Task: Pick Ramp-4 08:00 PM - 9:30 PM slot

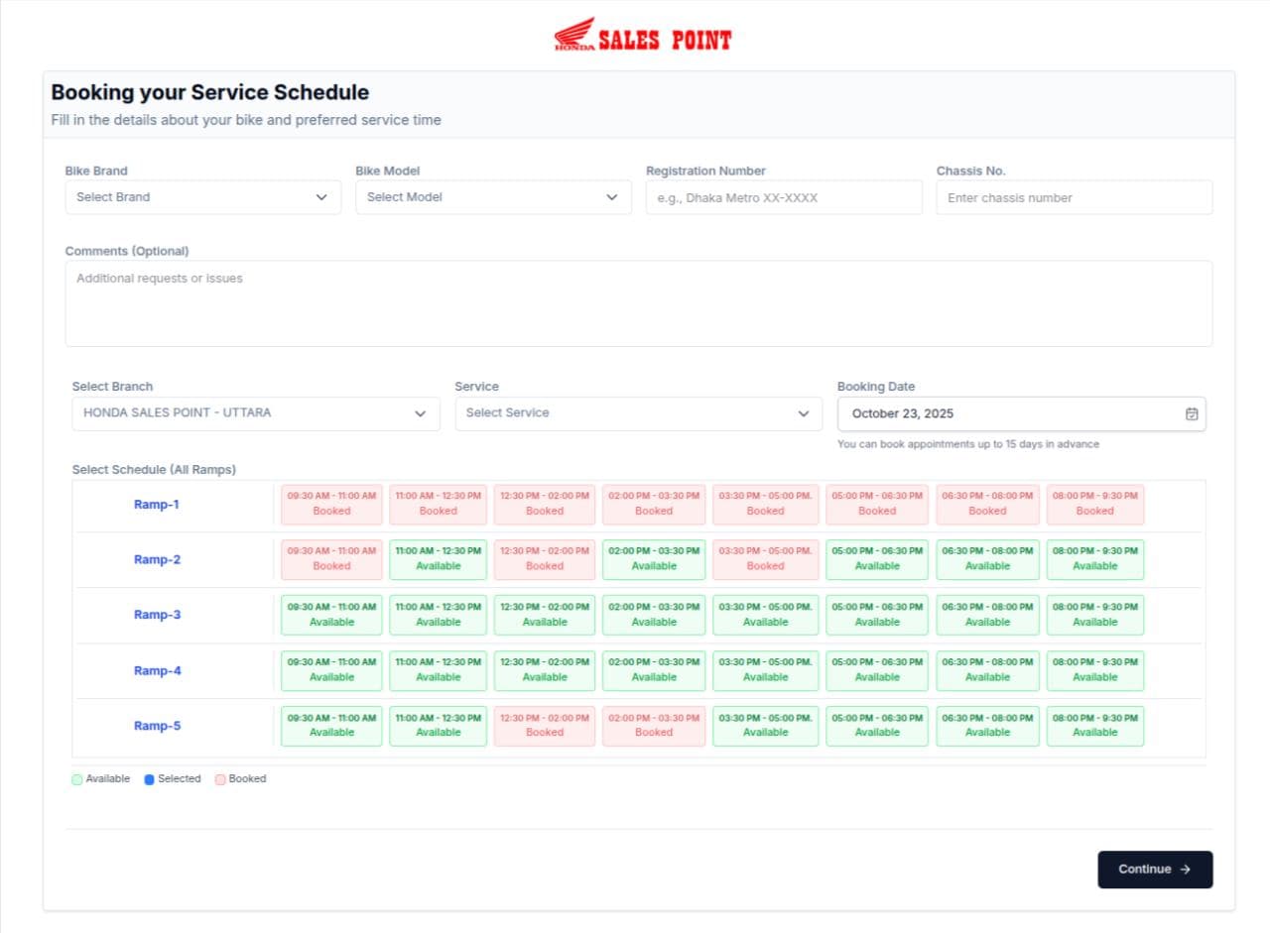Action: (x=1095, y=670)
